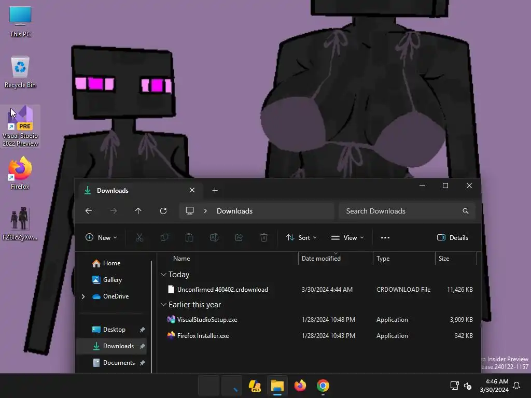Click Downloads in the address bar

pyautogui.click(x=235, y=211)
